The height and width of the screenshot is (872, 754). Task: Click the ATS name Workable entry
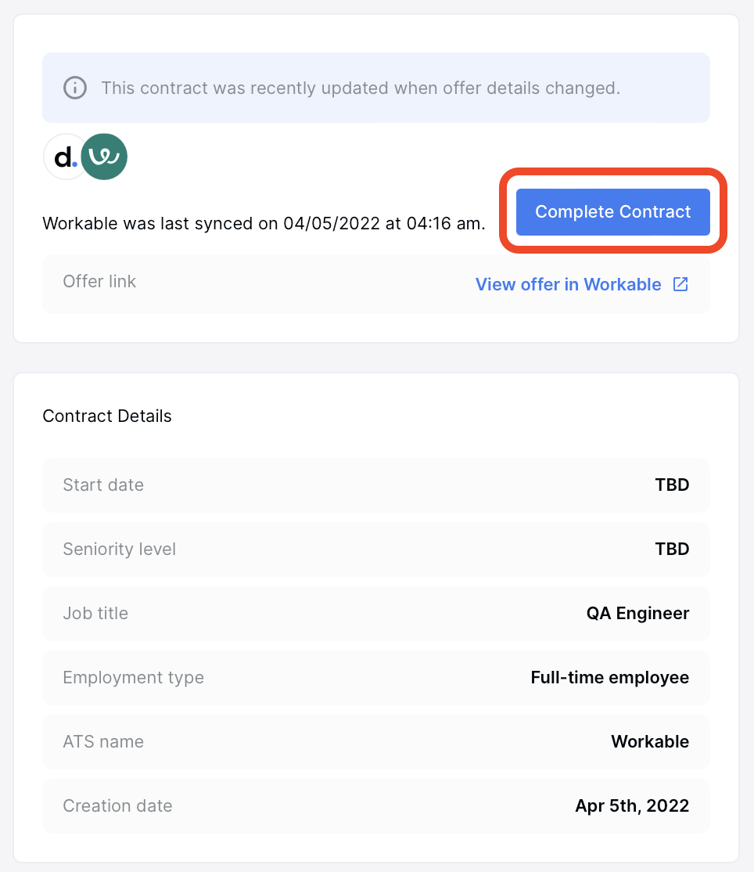(x=650, y=741)
